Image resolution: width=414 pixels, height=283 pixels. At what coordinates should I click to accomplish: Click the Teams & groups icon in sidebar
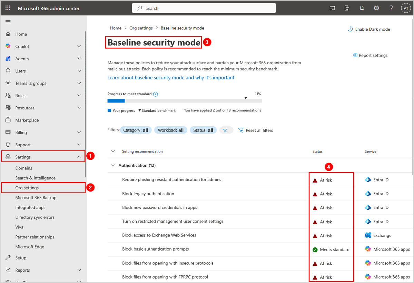pyautogui.click(x=8, y=83)
